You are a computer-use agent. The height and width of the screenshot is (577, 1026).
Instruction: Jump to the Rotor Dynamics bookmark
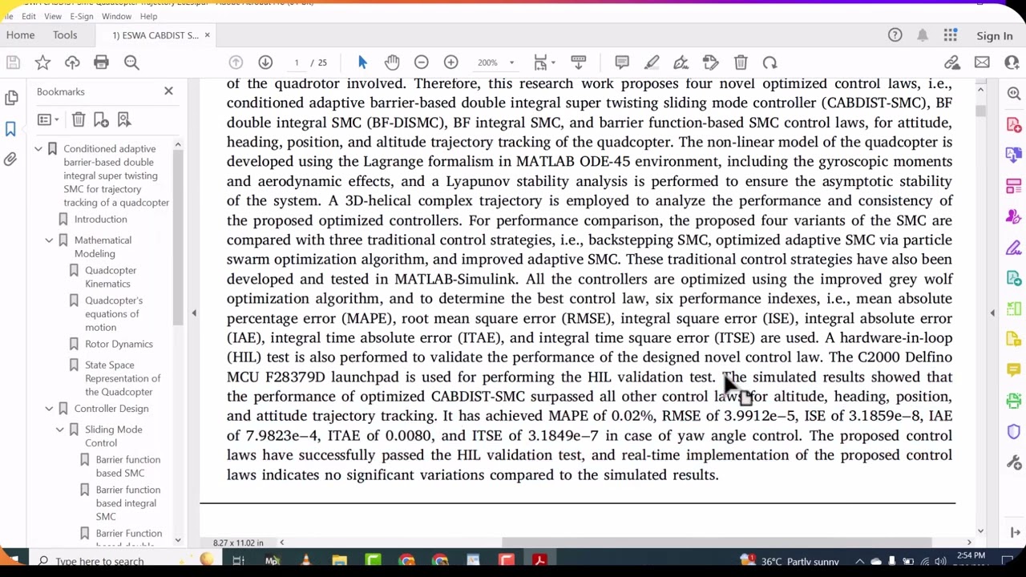click(119, 344)
